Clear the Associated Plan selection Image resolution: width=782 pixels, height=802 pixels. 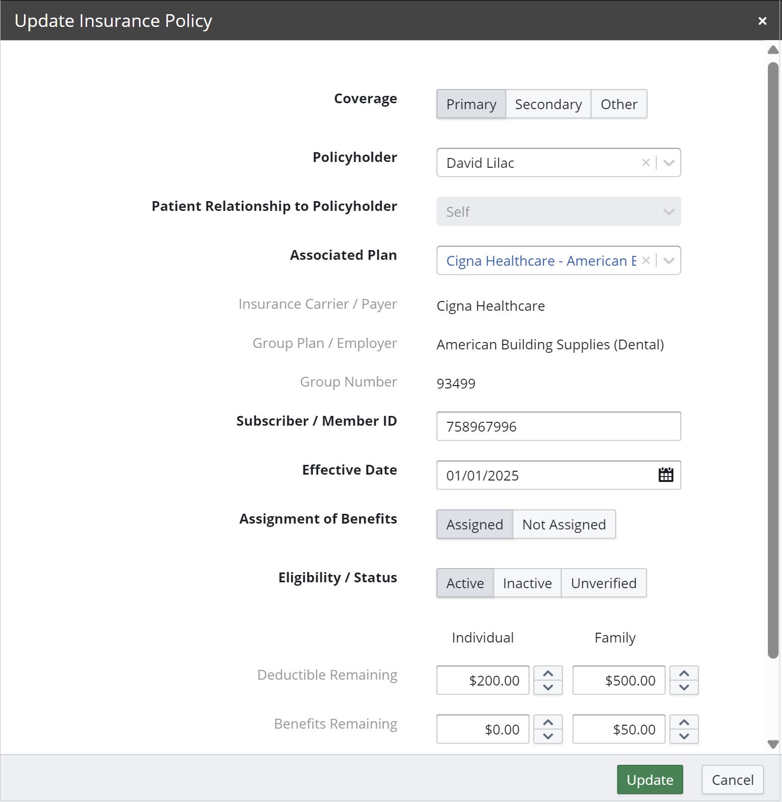tap(645, 260)
